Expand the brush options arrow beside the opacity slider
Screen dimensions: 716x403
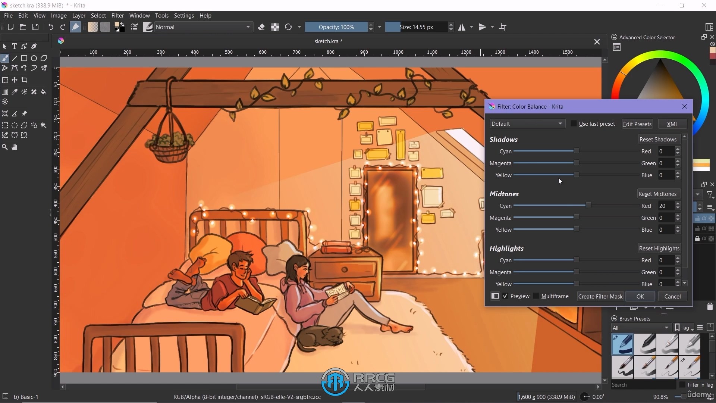click(x=380, y=27)
